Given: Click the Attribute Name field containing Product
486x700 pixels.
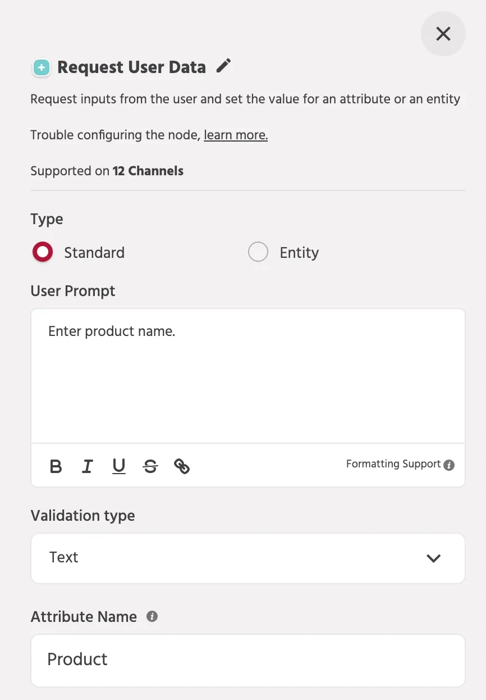Looking at the screenshot, I should click(x=248, y=661).
